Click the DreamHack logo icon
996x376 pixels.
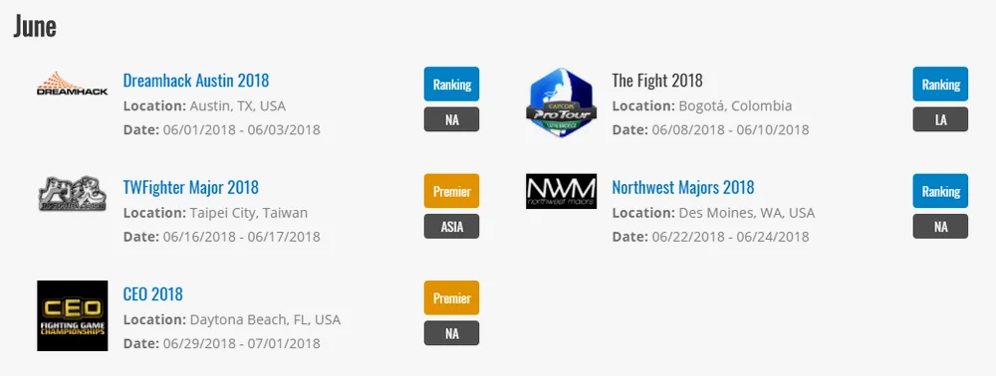pyautogui.click(x=72, y=84)
